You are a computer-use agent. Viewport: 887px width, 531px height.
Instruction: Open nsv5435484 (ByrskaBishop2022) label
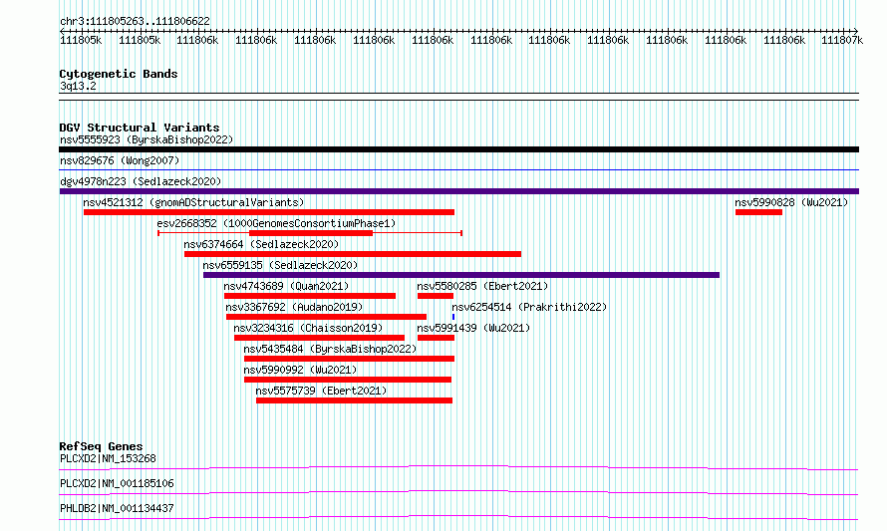330,349
